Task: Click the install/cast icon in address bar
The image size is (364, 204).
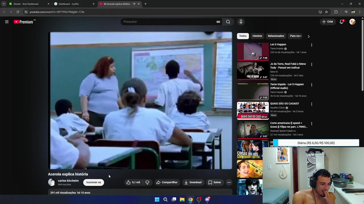Action: pos(320,12)
